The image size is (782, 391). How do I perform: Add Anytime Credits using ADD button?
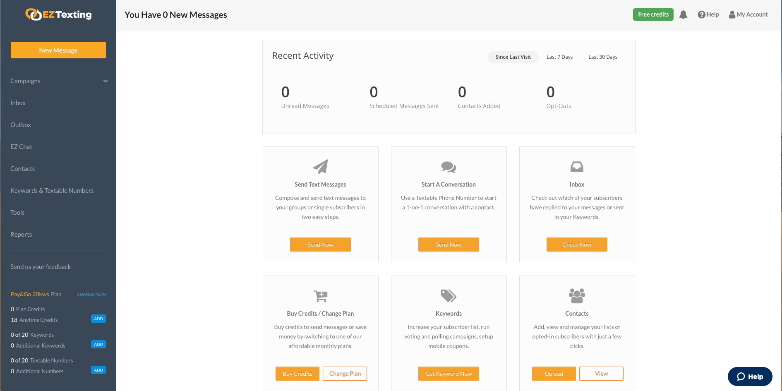click(98, 319)
